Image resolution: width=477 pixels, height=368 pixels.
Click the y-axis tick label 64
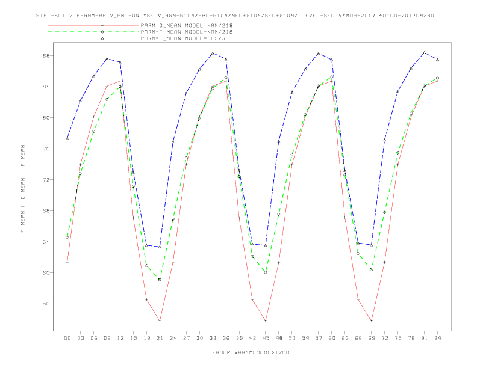(x=46, y=242)
